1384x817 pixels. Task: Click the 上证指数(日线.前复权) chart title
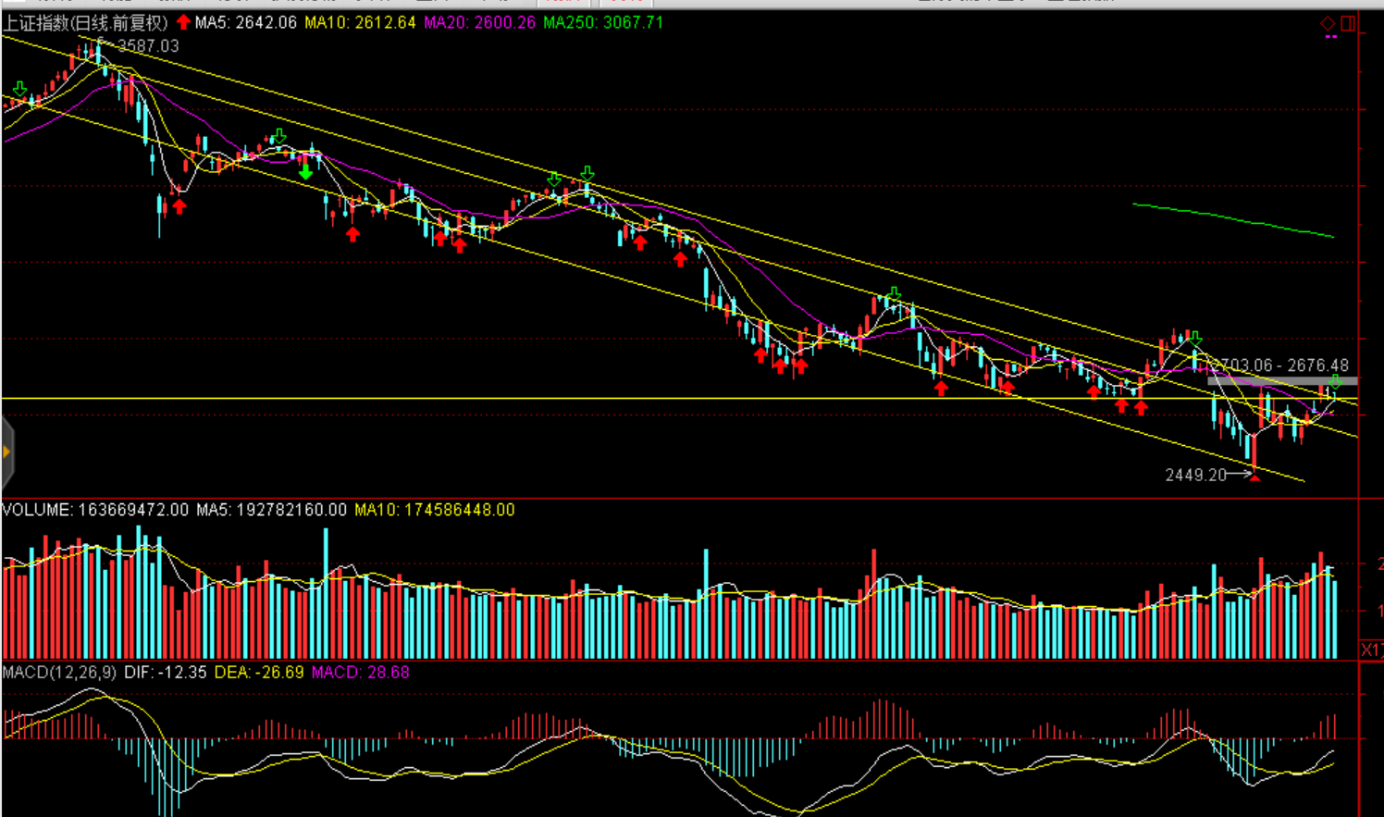pyautogui.click(x=85, y=22)
